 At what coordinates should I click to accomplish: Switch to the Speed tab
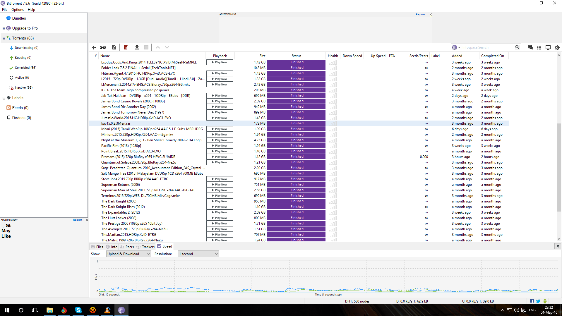point(165,246)
